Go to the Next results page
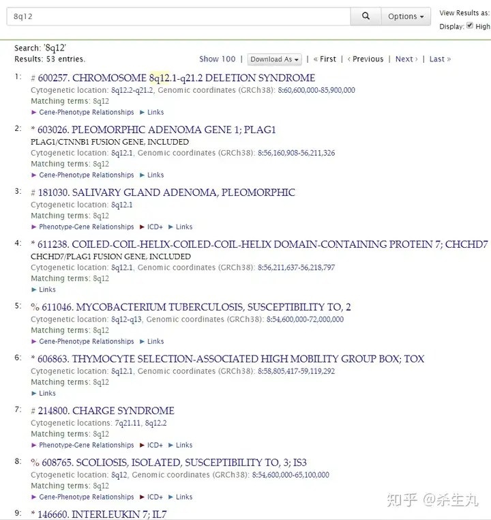 406,59
